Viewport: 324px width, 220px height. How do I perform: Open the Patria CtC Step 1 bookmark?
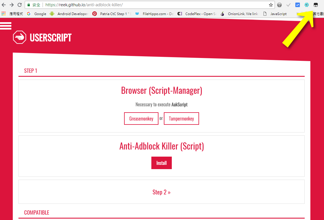click(112, 14)
